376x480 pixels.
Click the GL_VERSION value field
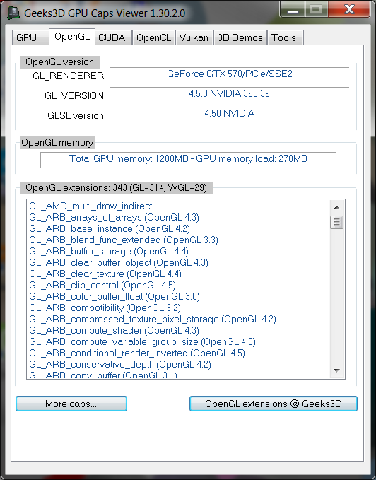[x=230, y=95]
